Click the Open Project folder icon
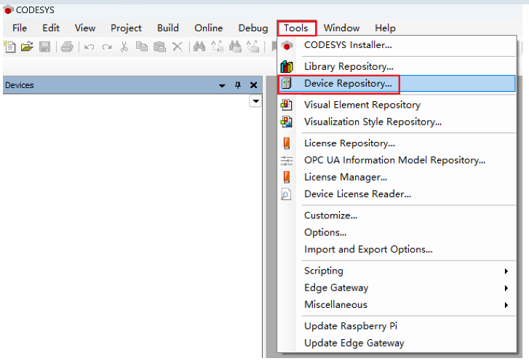Viewport: 529px width, 361px height. 27,47
